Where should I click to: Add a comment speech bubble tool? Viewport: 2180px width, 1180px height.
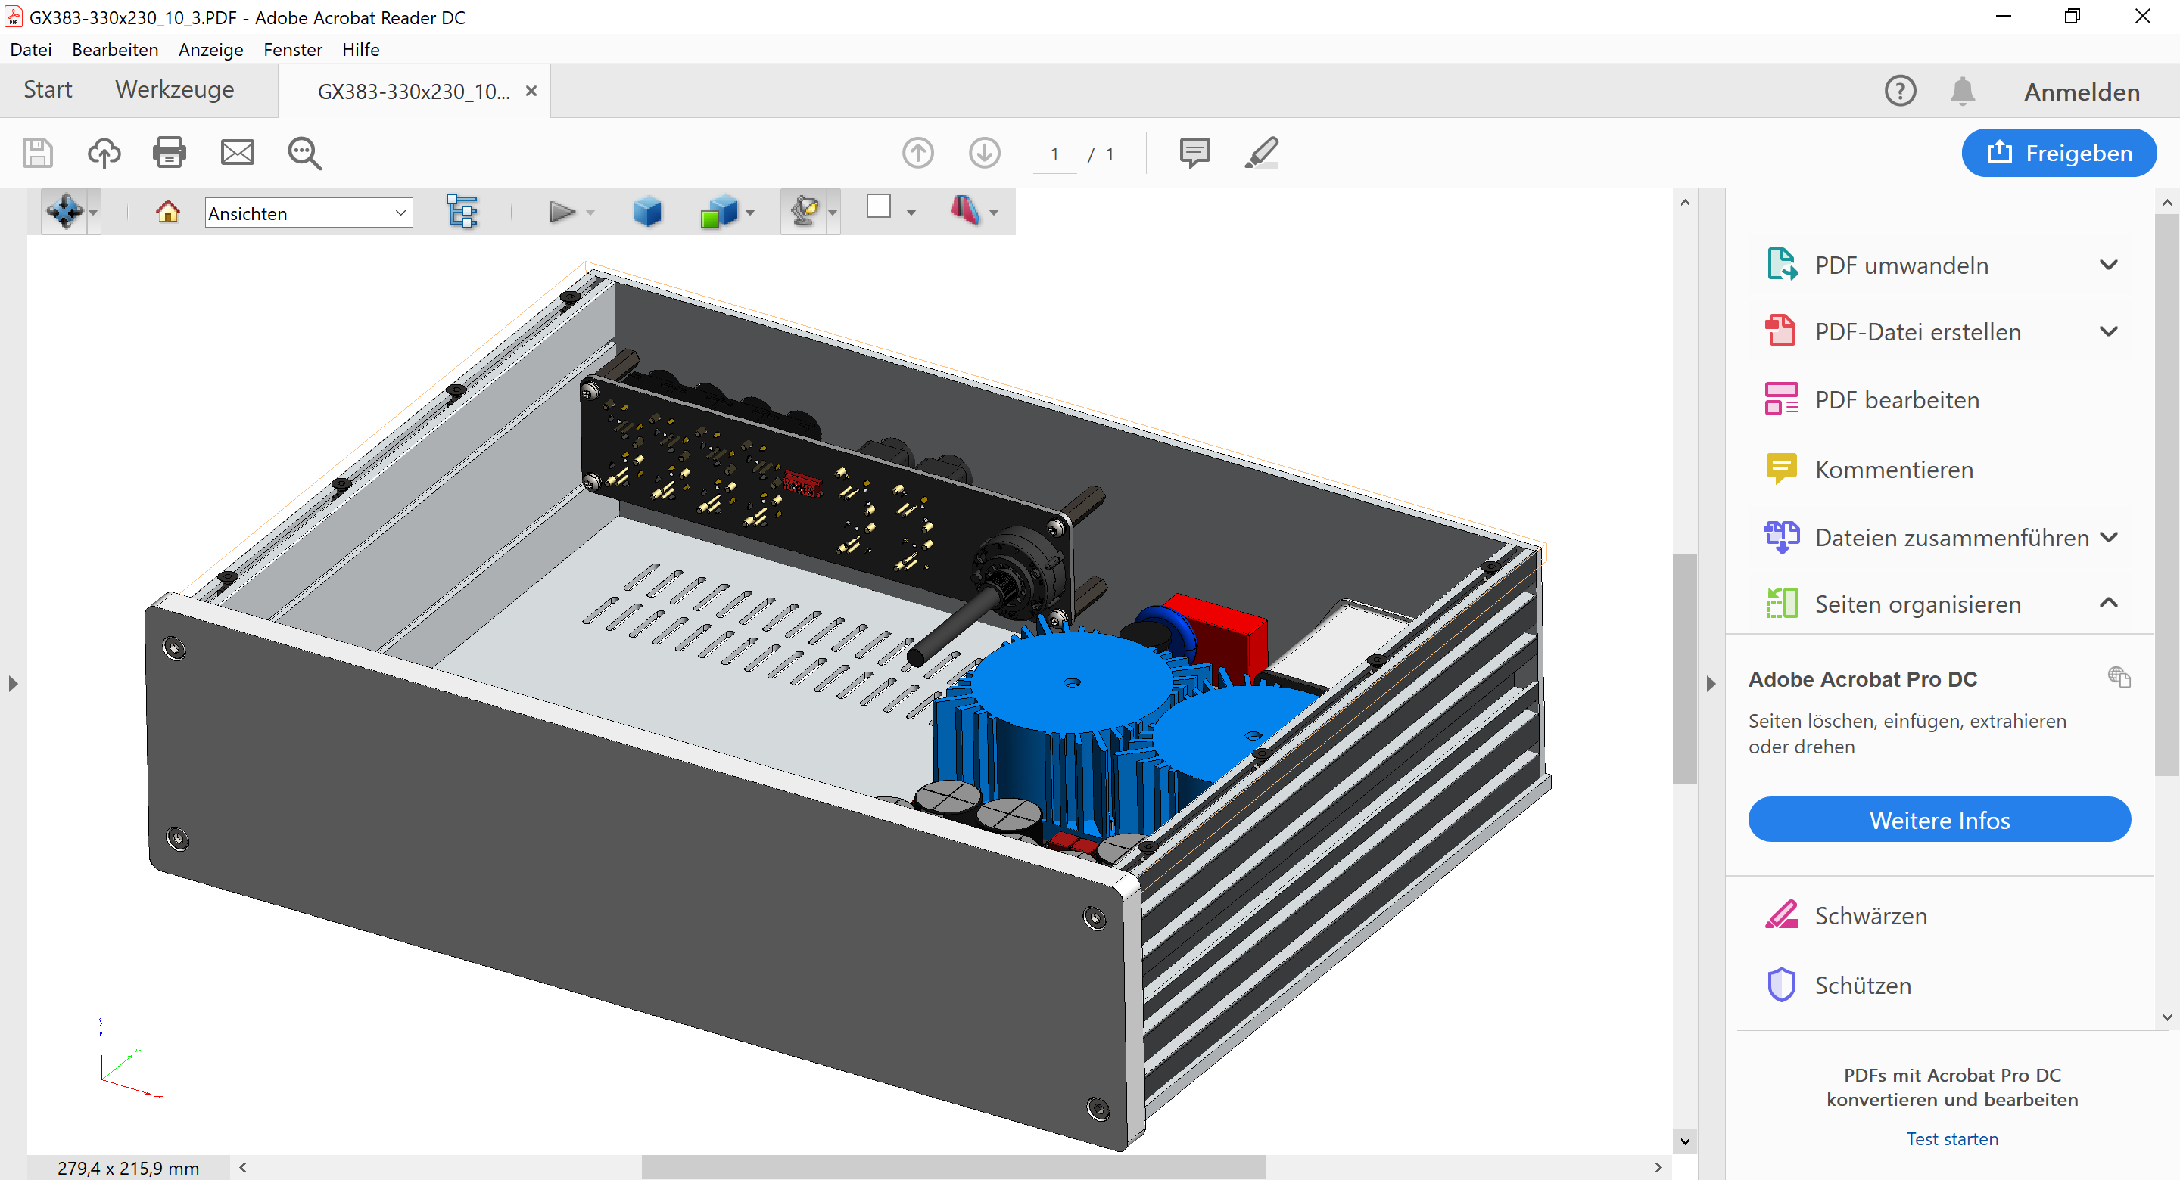[x=1194, y=153]
